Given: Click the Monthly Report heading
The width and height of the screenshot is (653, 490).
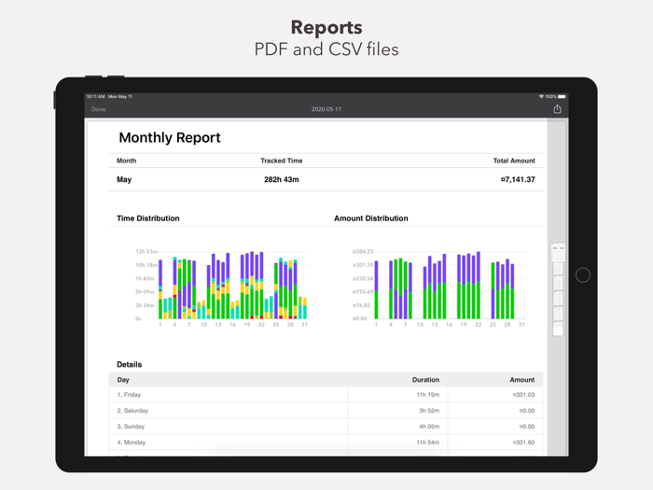Looking at the screenshot, I should [170, 137].
